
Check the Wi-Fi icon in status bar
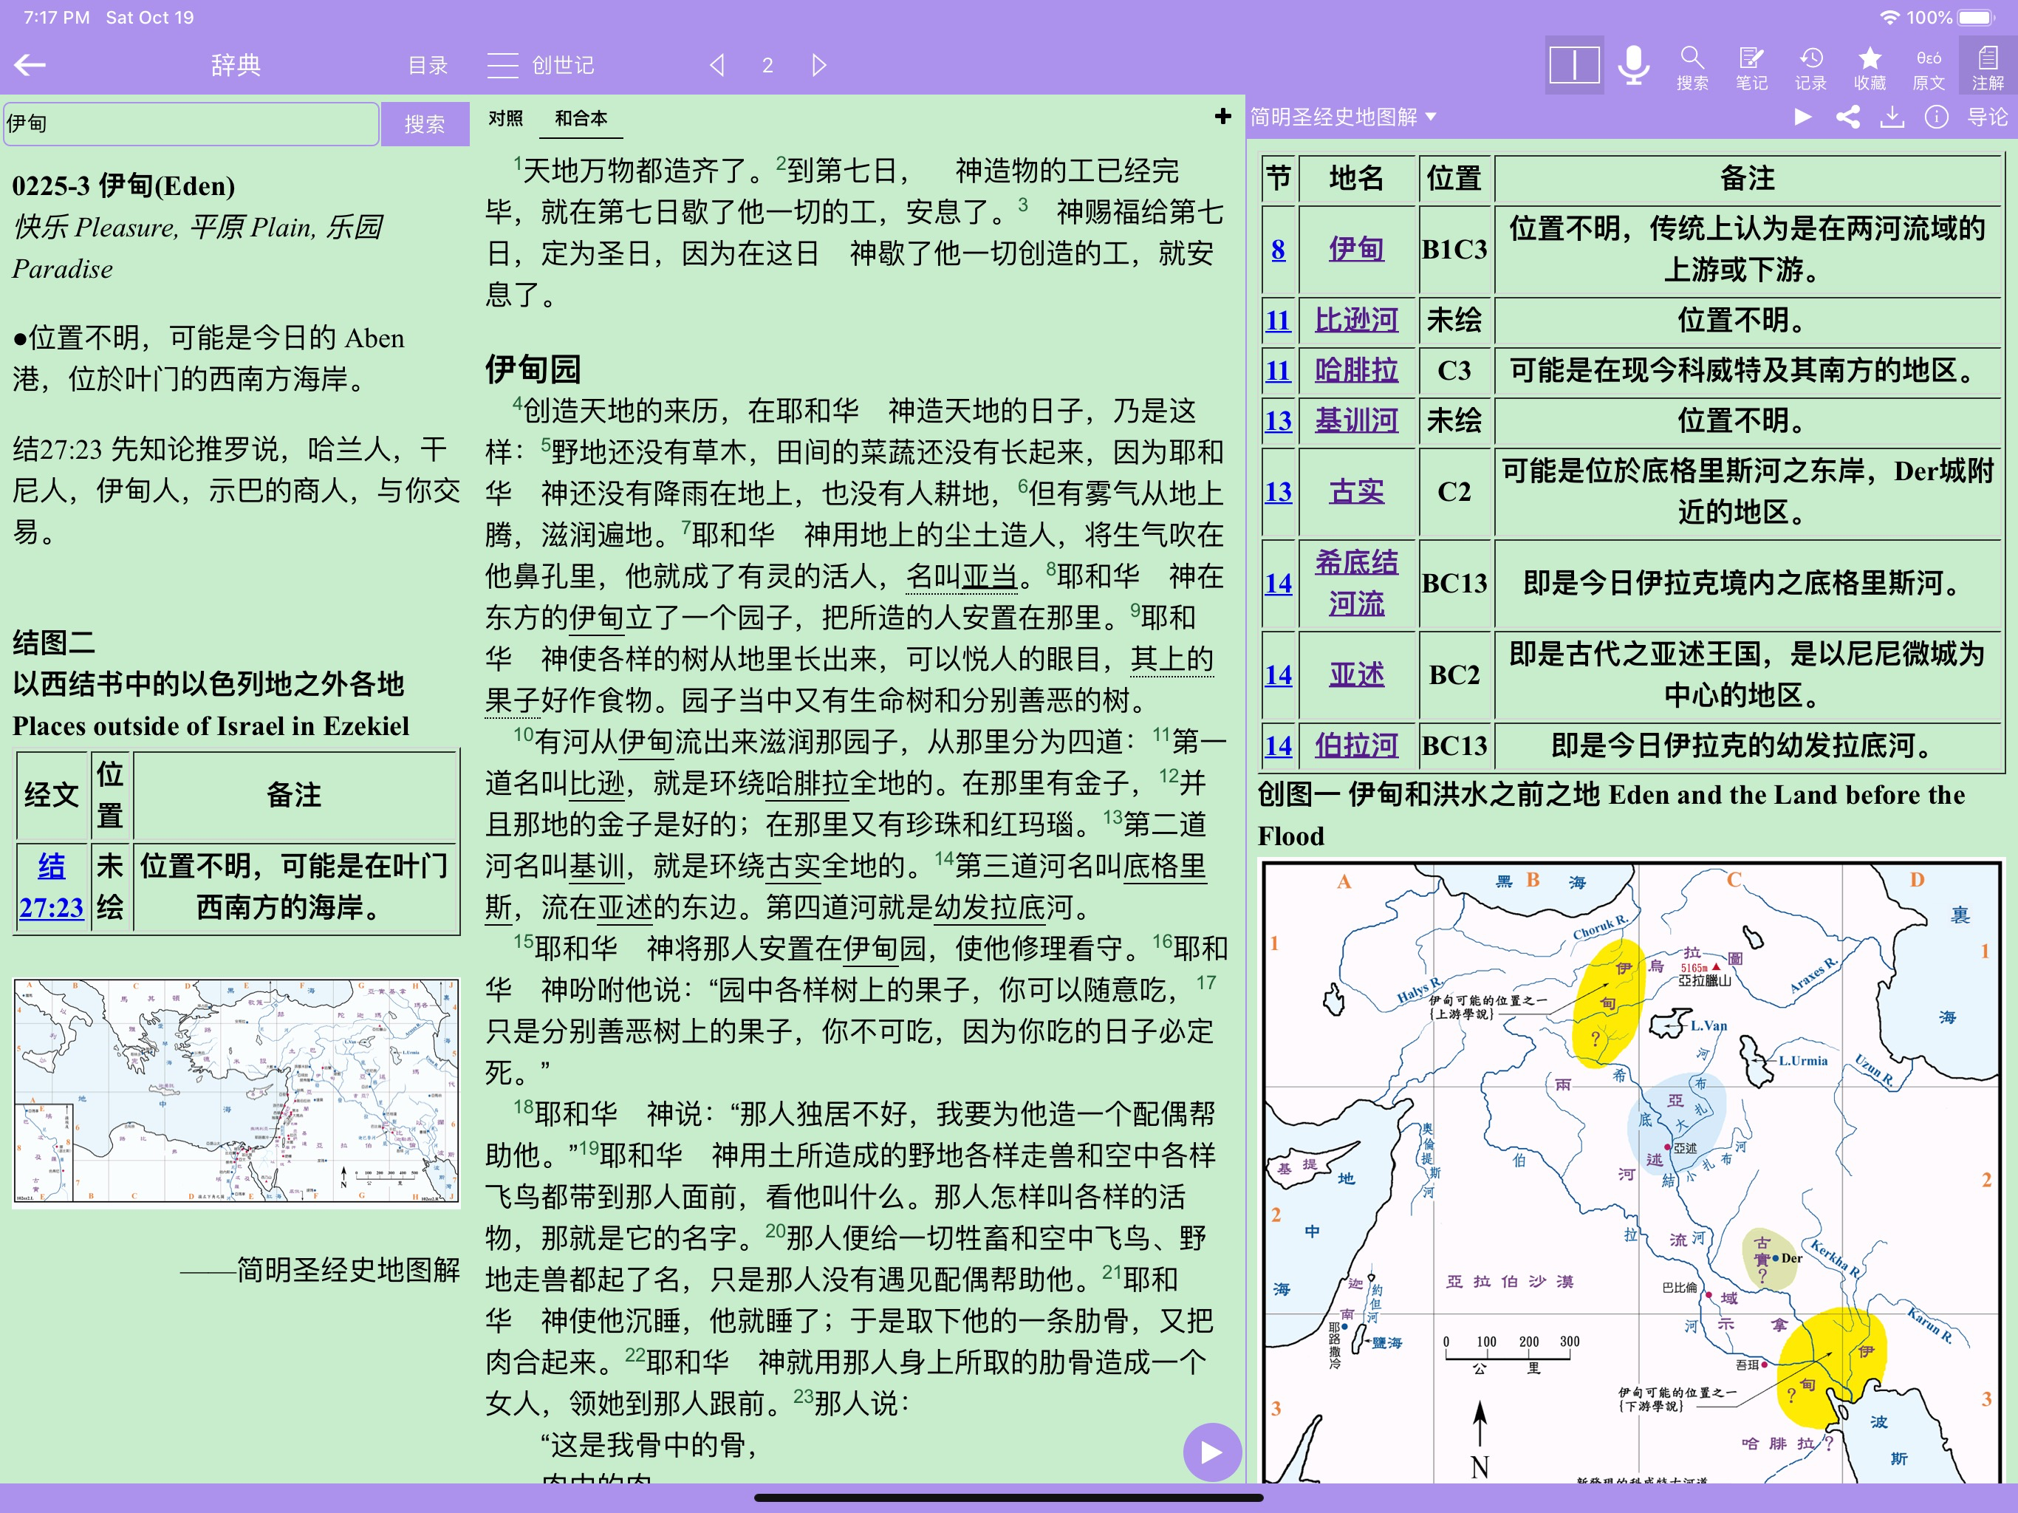pyautogui.click(x=1889, y=17)
